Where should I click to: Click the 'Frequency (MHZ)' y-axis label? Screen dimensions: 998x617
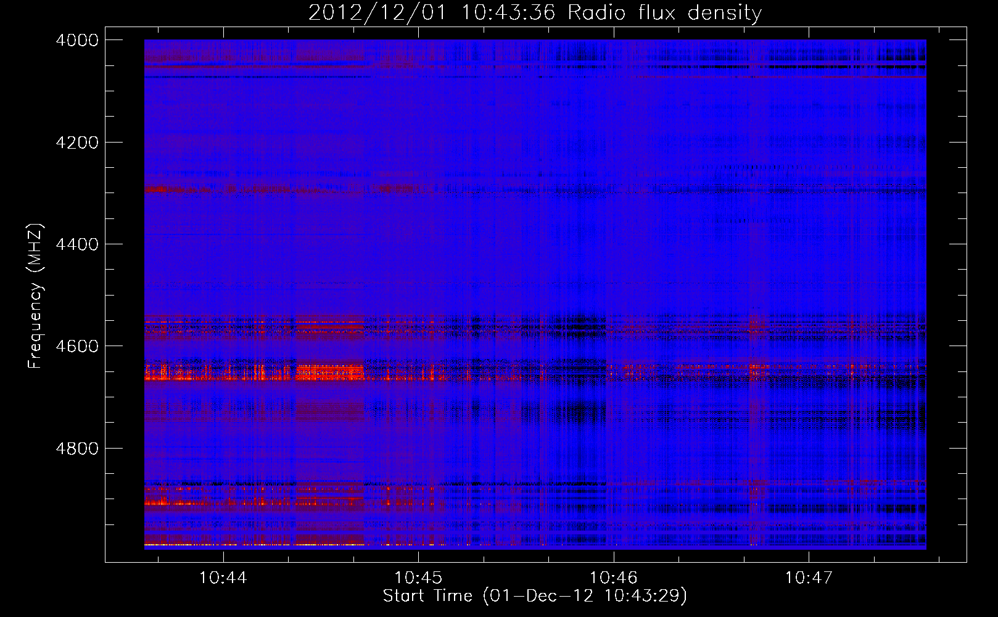35,296
